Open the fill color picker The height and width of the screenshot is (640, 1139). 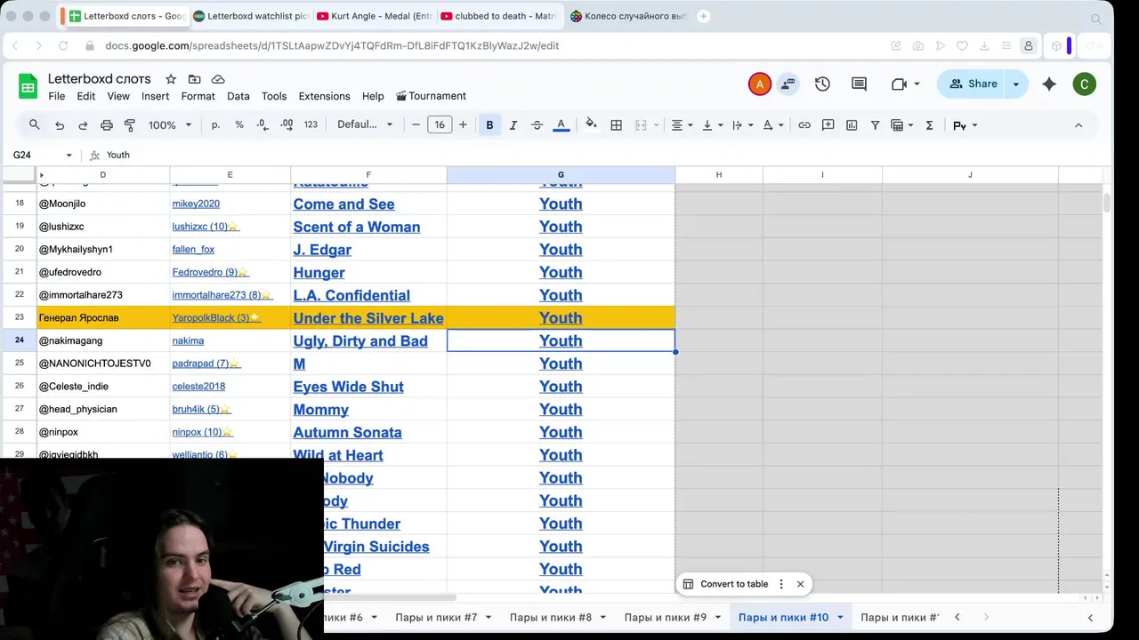(591, 125)
